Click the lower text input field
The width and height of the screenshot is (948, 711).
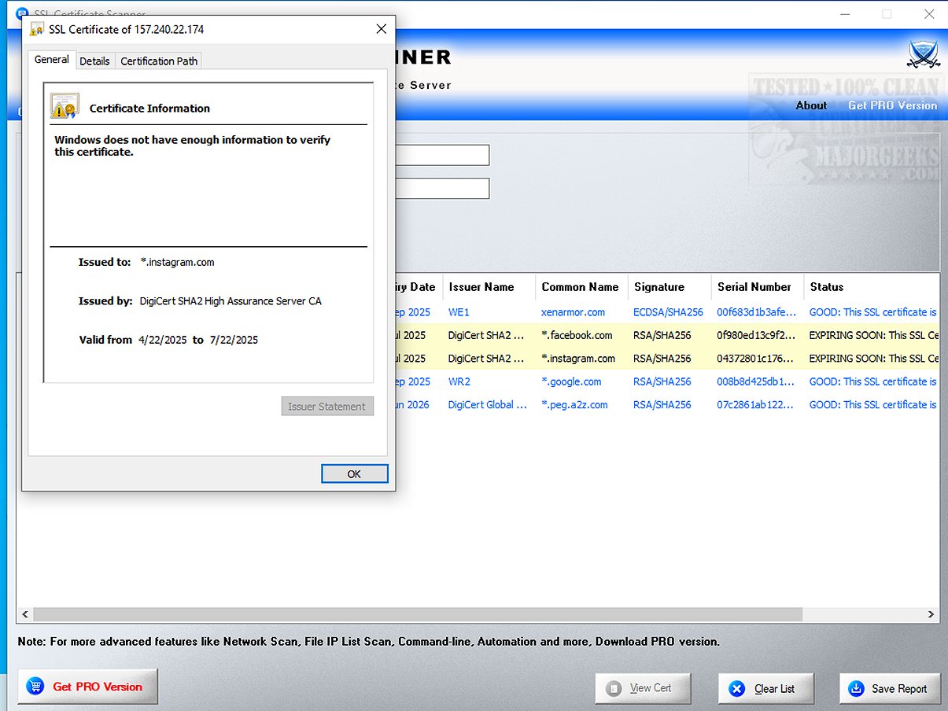pyautogui.click(x=442, y=188)
